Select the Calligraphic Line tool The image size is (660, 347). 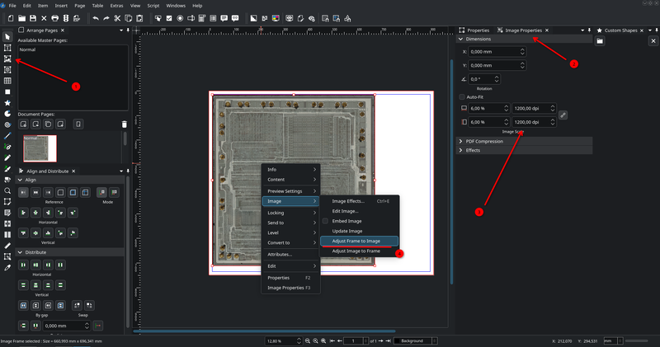click(x=7, y=169)
